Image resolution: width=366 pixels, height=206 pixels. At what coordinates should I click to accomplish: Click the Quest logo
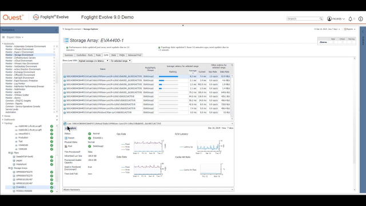[13, 17]
